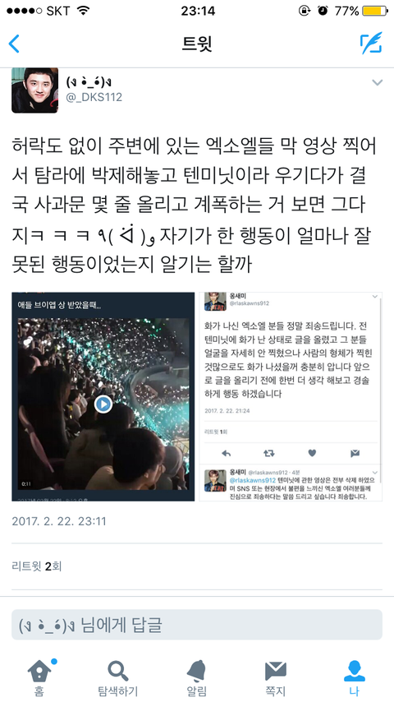Switch to the 나 profile tab
This screenshot has width=394, height=702.
(355, 677)
